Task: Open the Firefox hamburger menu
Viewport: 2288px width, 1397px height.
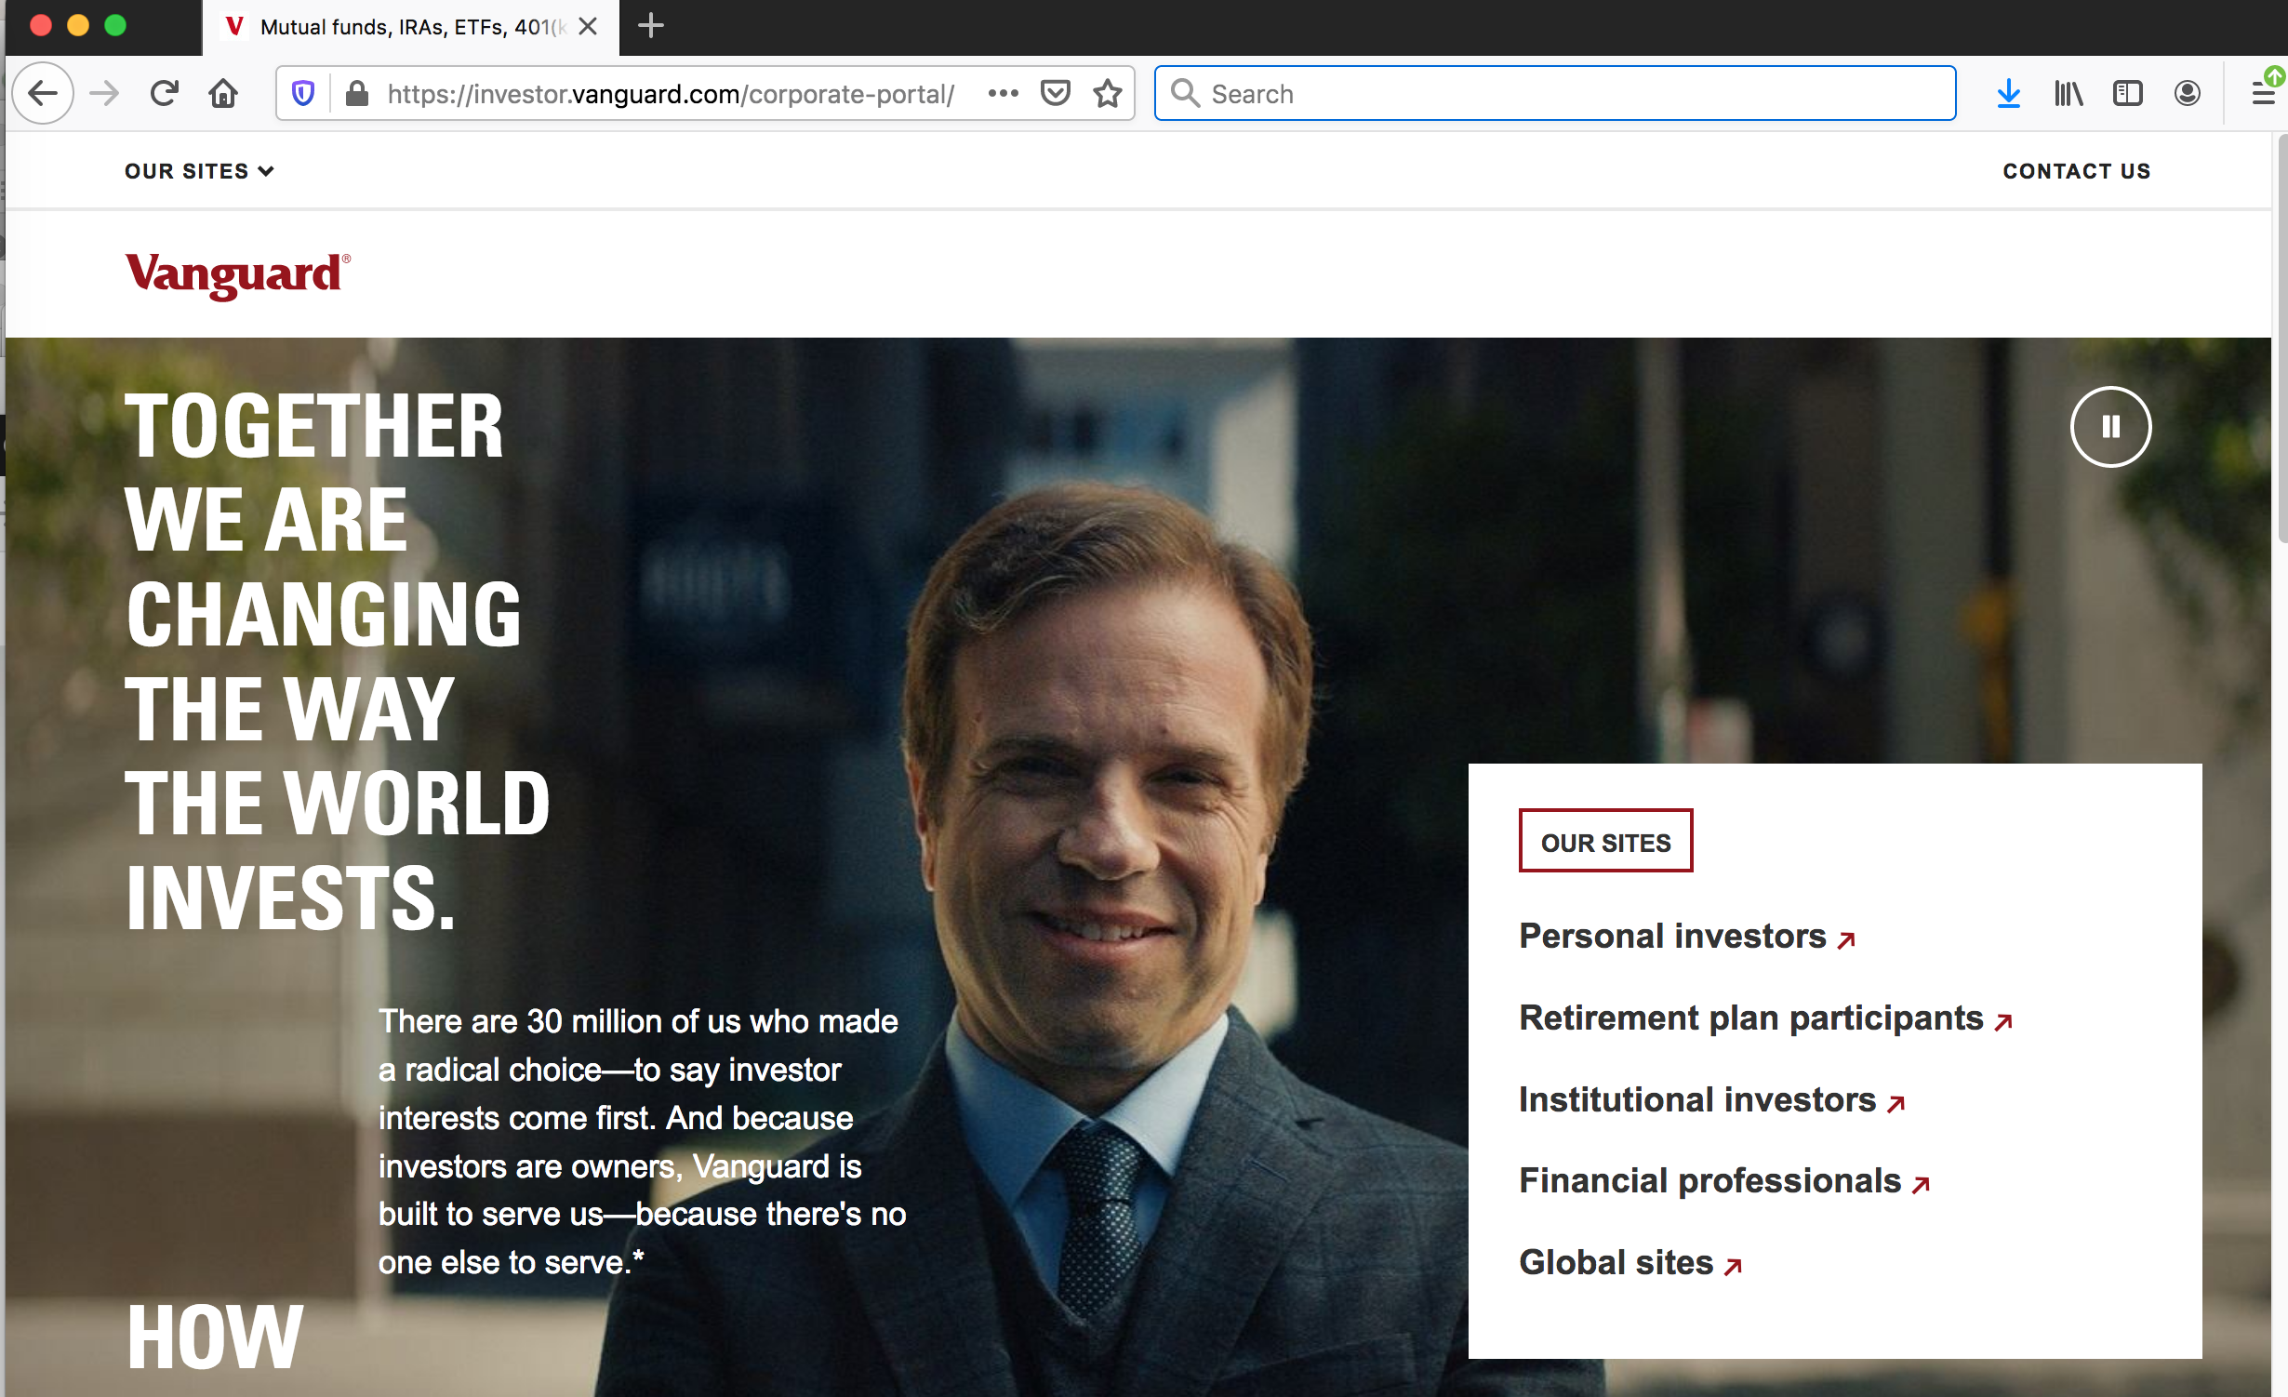Action: click(2262, 93)
